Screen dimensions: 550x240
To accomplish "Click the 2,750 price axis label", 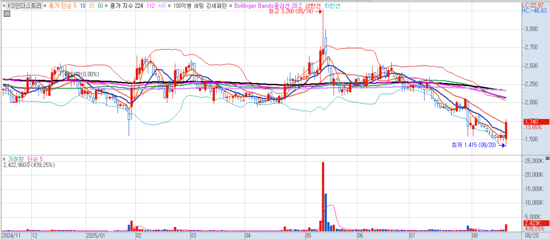I will click(531, 47).
